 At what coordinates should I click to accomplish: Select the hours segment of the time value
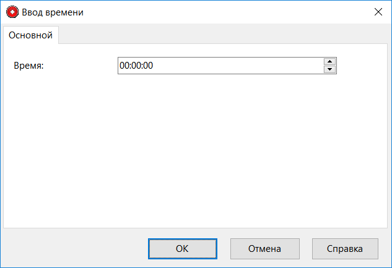tap(124, 65)
